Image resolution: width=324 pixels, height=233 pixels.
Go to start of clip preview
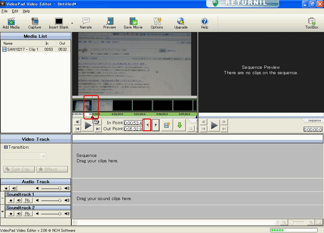click(77, 129)
